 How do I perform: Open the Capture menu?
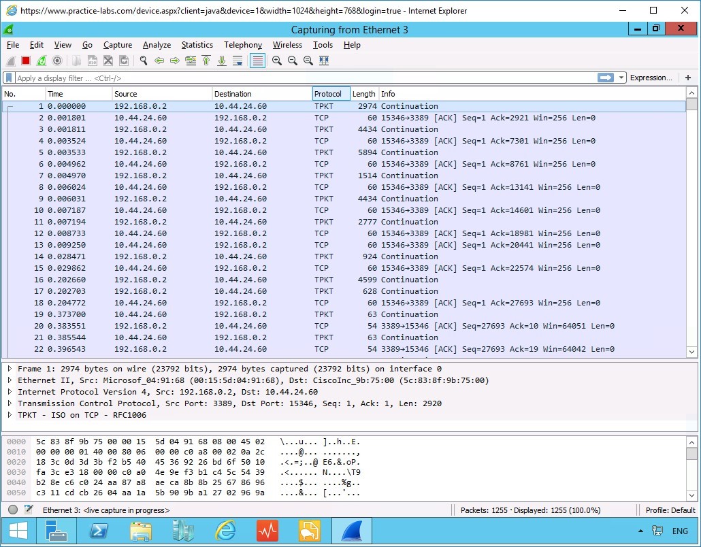coord(118,45)
